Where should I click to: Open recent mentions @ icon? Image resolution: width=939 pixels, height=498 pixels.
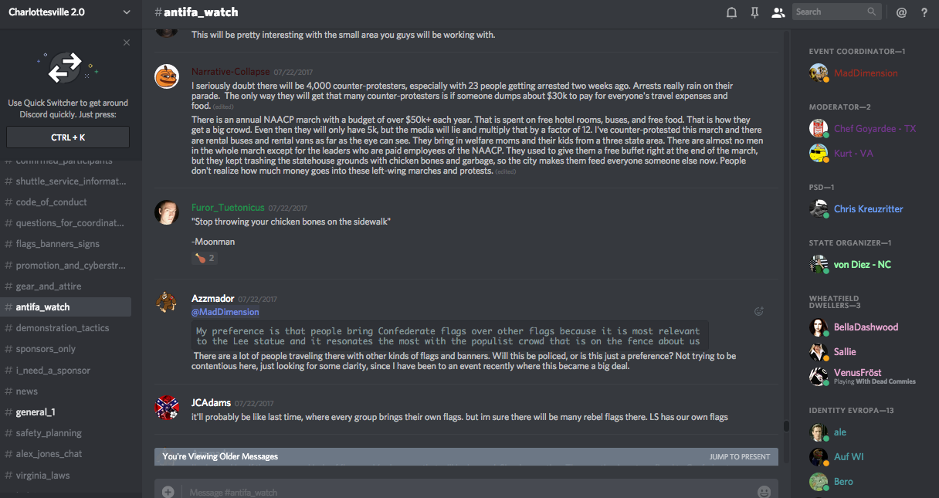901,12
